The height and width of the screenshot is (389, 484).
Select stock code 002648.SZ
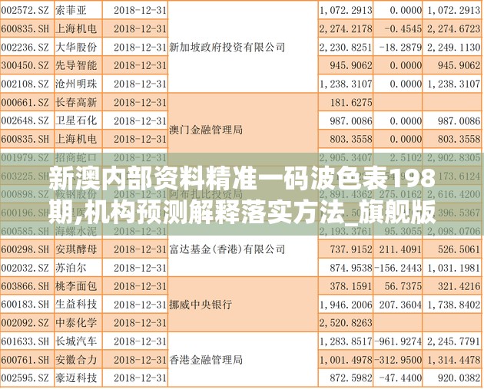coord(25,120)
